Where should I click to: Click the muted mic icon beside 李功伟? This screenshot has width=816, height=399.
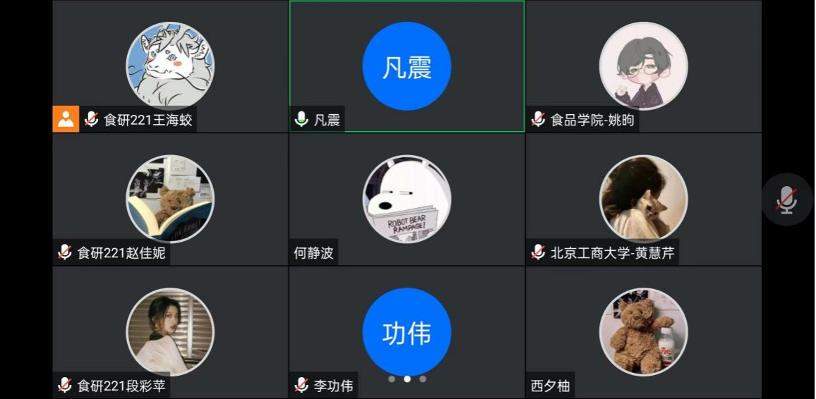pyautogui.click(x=301, y=386)
